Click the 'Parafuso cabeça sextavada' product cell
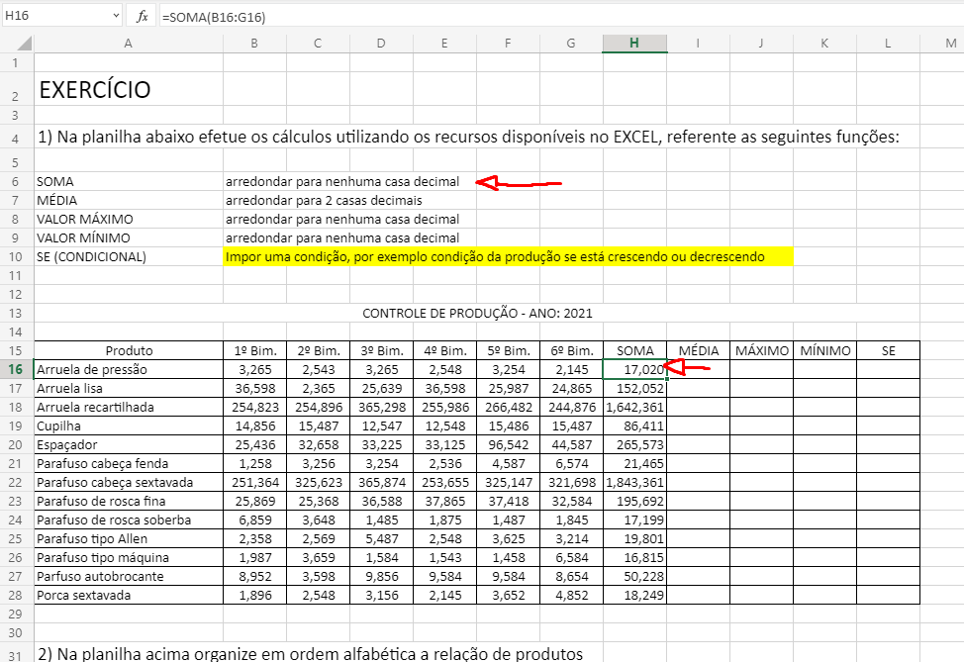Screen dimensions: 964x662 tap(129, 483)
